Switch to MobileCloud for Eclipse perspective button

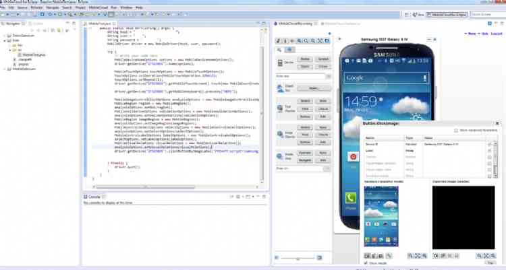point(447,15)
